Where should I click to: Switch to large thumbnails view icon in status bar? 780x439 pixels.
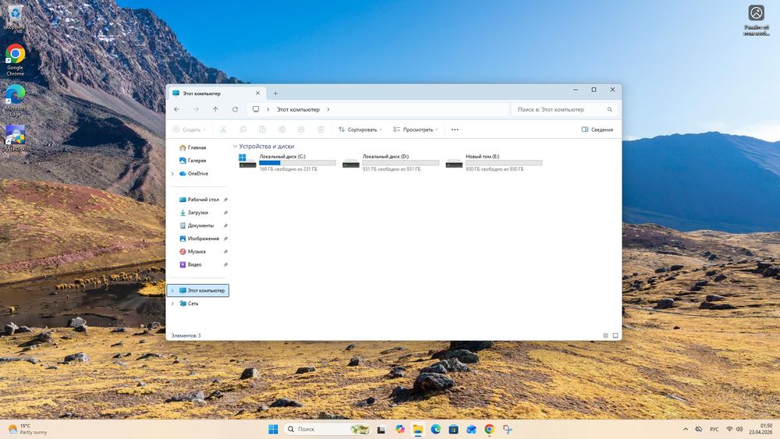615,335
